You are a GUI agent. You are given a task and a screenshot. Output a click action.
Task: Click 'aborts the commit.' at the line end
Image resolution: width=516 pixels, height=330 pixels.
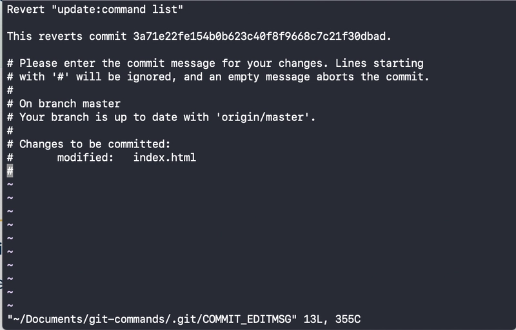(373, 77)
